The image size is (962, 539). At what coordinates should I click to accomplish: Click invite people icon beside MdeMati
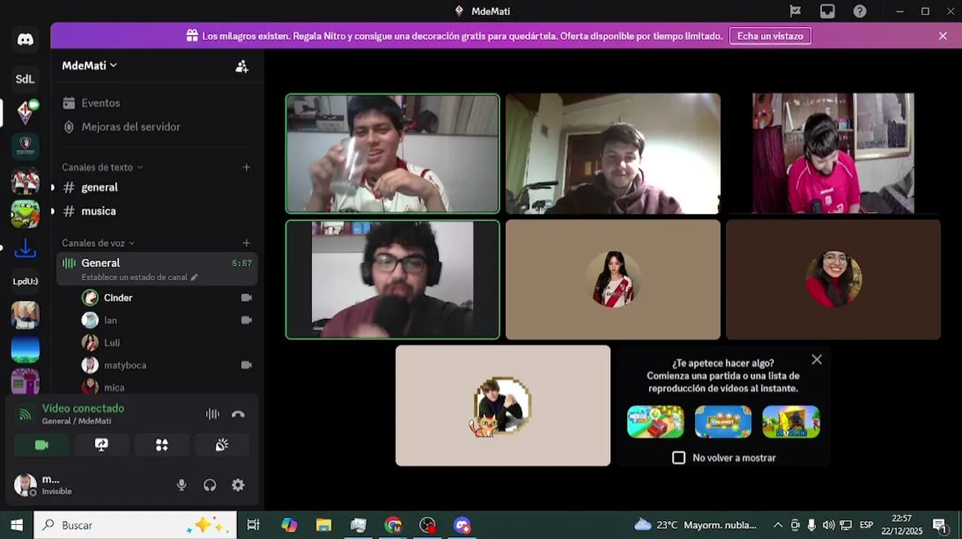coord(241,66)
